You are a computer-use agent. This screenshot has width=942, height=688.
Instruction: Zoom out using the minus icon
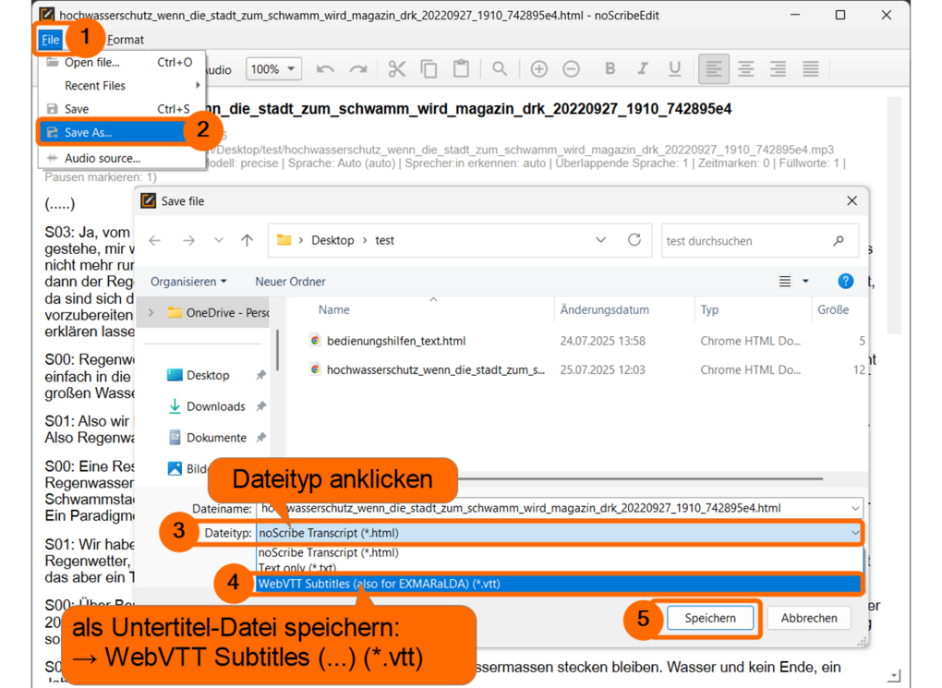(572, 68)
